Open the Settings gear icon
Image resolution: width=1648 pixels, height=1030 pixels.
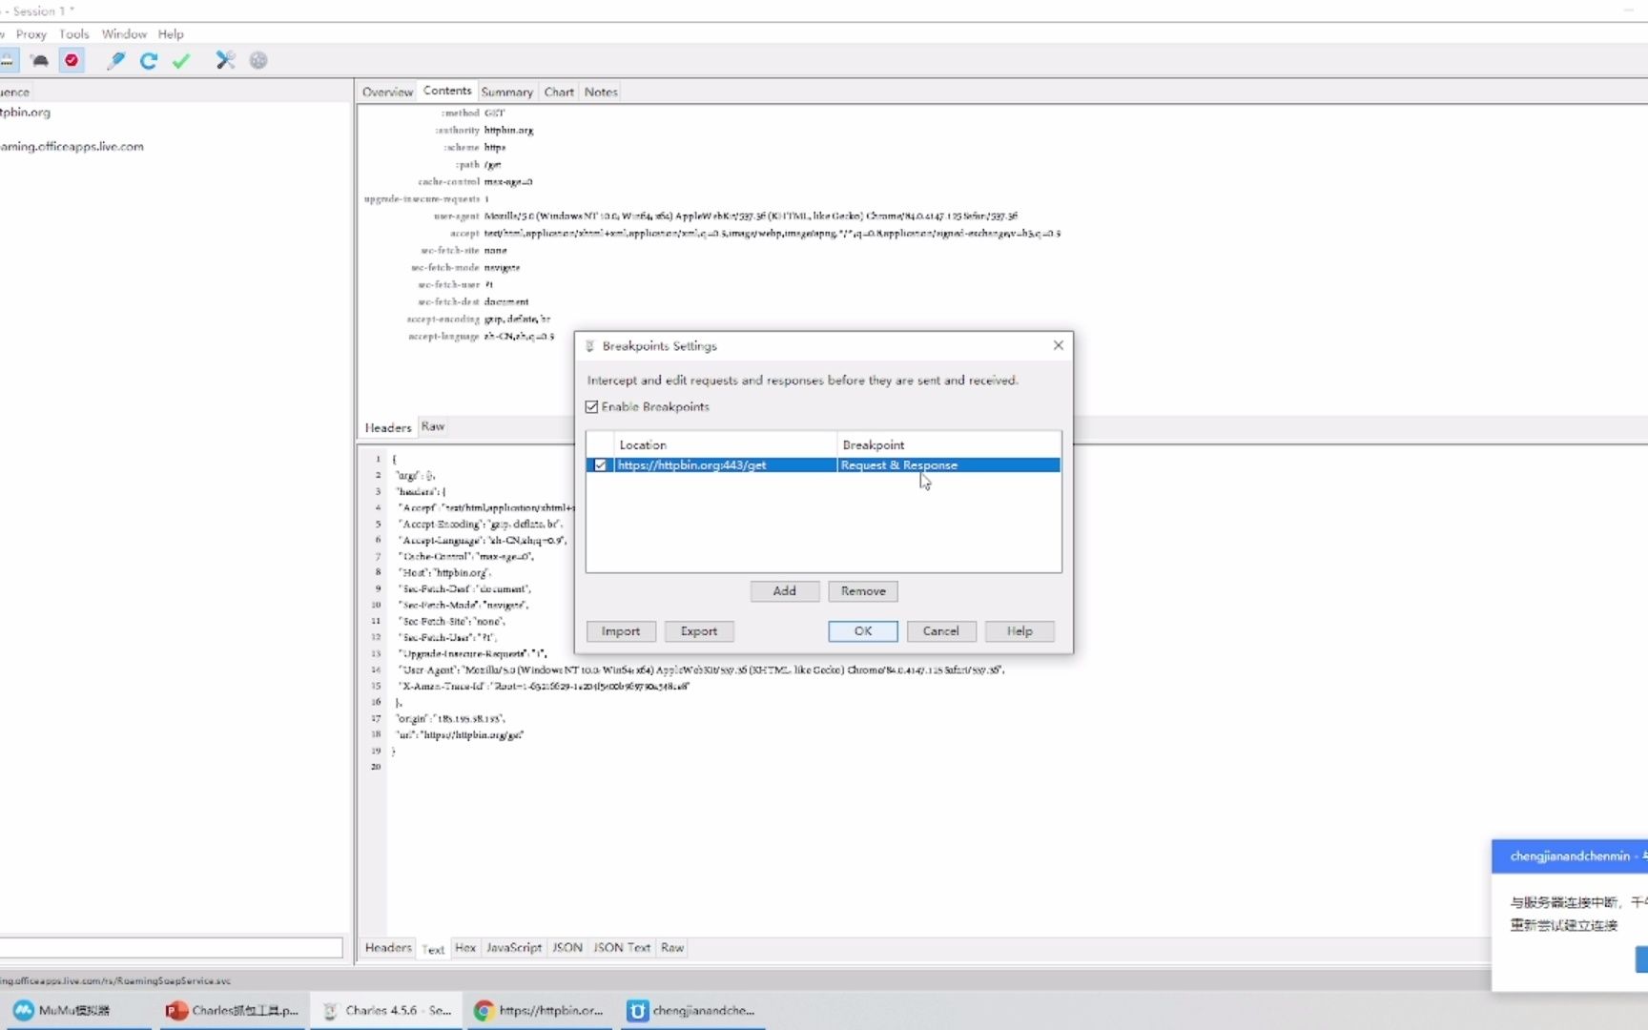tap(258, 60)
